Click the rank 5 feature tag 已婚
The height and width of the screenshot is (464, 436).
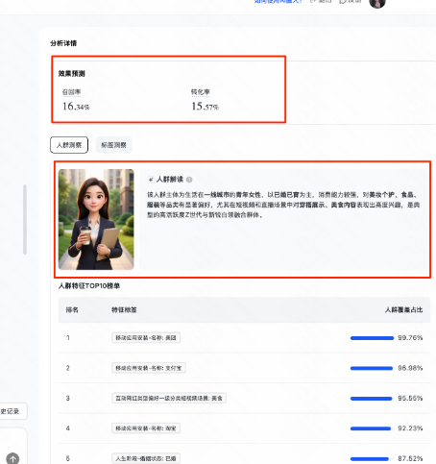click(x=146, y=458)
